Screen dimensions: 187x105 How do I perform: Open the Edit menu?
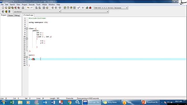tap(6, 5)
